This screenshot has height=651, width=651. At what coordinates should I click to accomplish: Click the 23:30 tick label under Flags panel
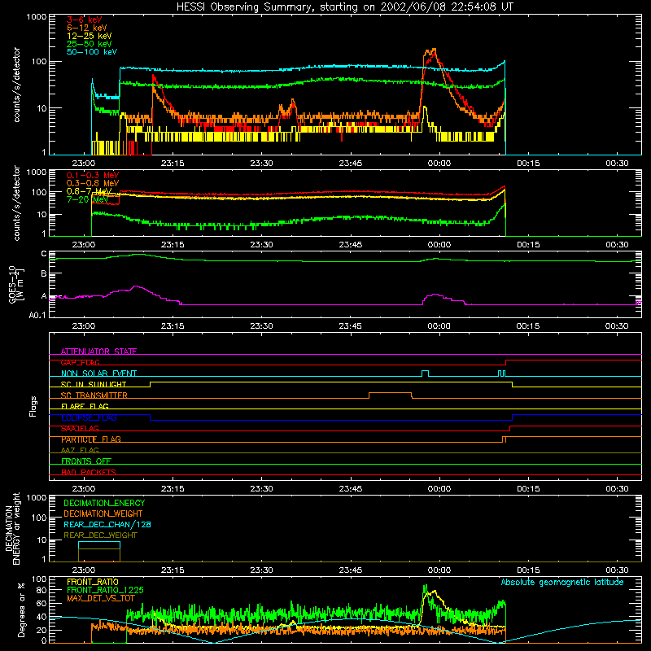tap(261, 489)
